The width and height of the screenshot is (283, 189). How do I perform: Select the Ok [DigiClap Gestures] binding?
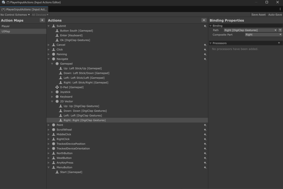coord(75,40)
